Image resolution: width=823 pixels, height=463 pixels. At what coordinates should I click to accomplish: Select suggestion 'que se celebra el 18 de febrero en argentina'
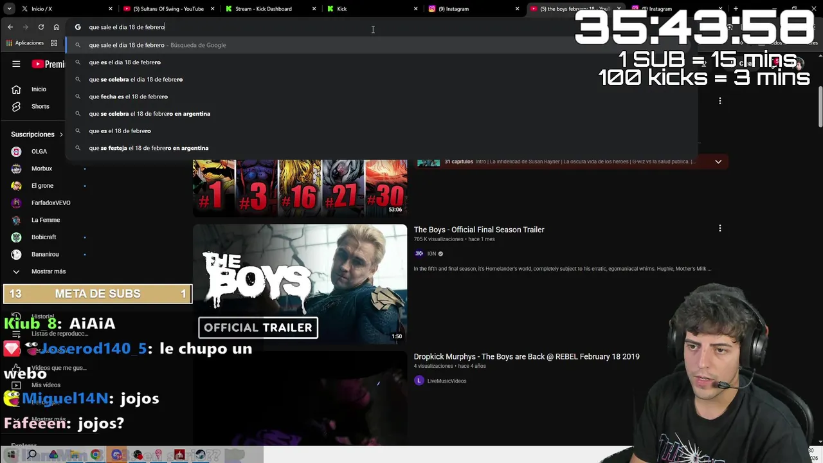pos(381,114)
